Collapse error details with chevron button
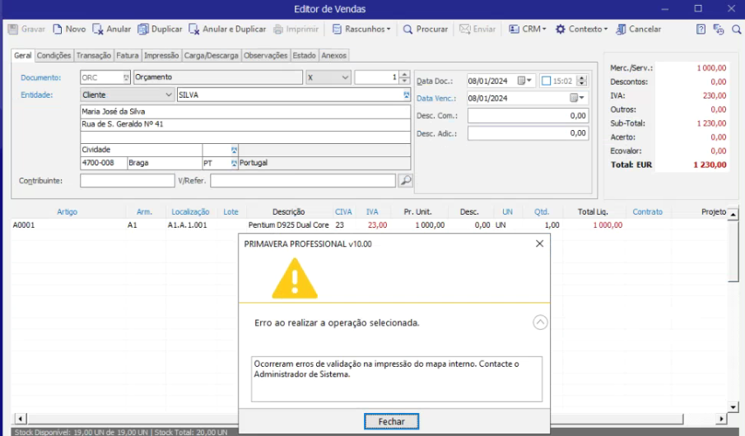The image size is (745, 436). 540,322
